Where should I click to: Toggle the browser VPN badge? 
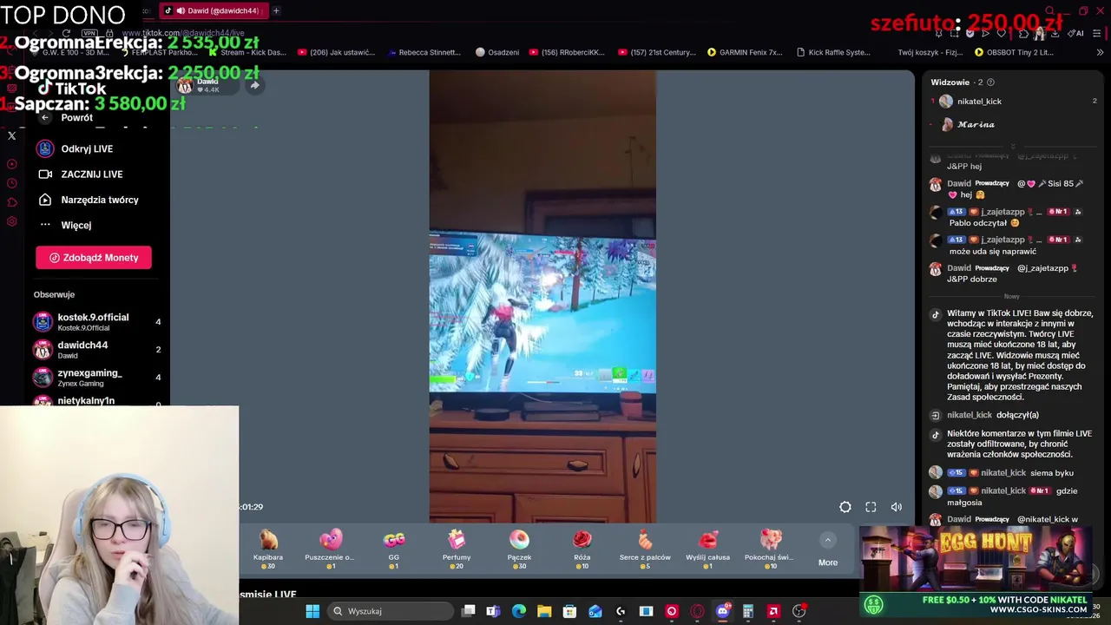89,33
